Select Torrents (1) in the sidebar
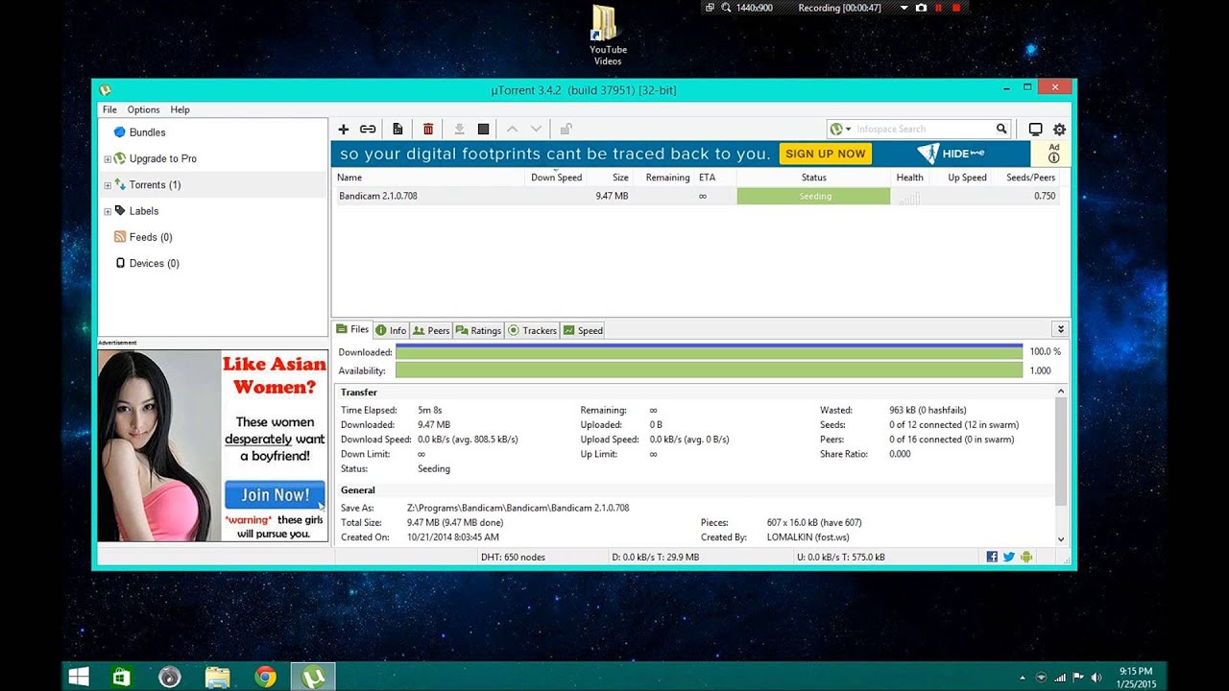This screenshot has width=1229, height=691. [x=155, y=184]
